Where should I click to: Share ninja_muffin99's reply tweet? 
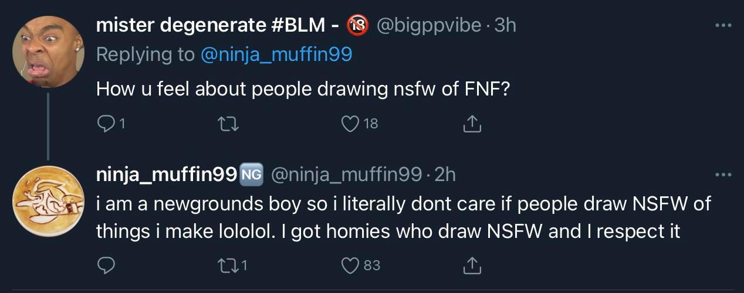click(x=472, y=265)
